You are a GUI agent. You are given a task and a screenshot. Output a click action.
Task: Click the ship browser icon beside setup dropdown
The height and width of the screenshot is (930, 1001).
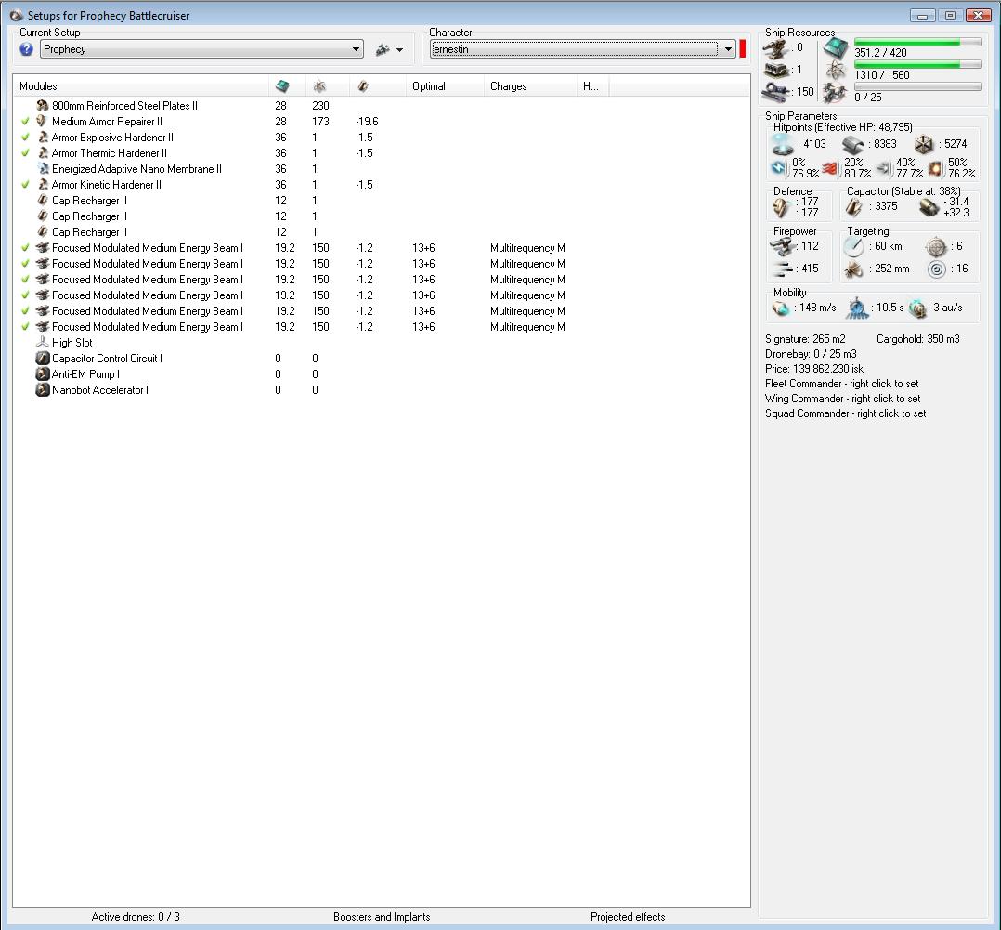tap(383, 49)
